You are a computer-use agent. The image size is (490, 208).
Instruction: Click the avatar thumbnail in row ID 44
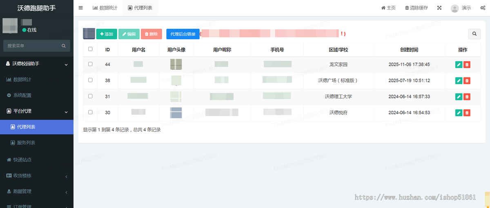(176, 64)
